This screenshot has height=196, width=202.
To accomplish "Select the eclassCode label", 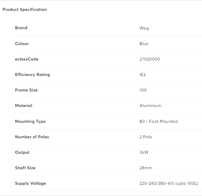I will (x=27, y=59).
